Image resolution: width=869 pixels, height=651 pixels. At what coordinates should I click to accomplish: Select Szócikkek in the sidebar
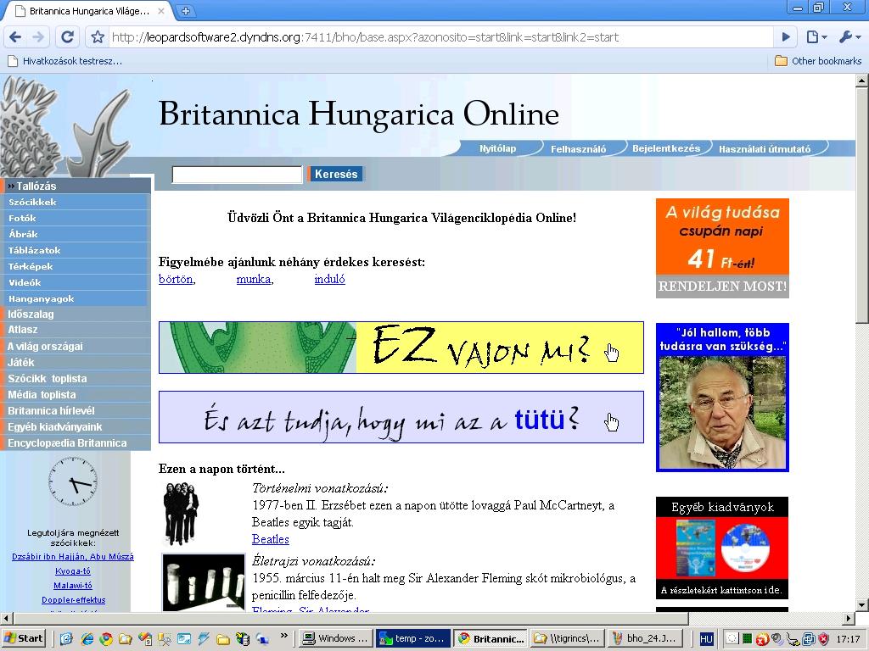point(76,202)
